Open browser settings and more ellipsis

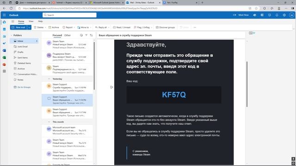286,8
